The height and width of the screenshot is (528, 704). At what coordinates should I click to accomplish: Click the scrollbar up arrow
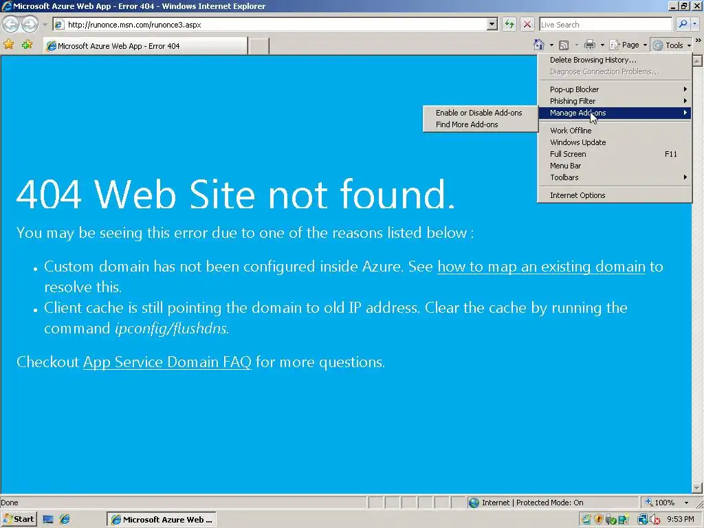697,60
